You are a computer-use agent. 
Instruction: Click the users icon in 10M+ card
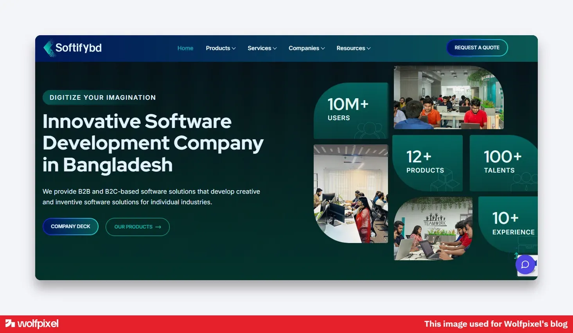[370, 130]
